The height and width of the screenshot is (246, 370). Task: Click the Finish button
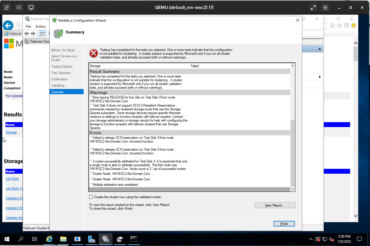tap(284, 224)
